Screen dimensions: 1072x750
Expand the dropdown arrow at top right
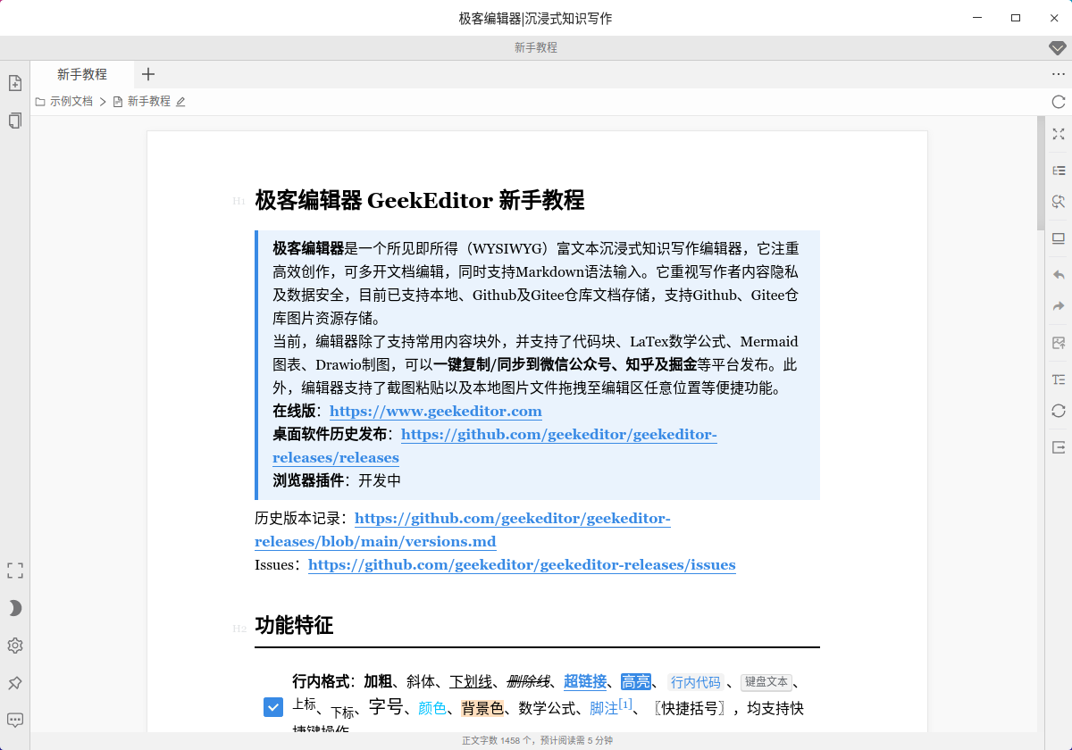(1057, 47)
